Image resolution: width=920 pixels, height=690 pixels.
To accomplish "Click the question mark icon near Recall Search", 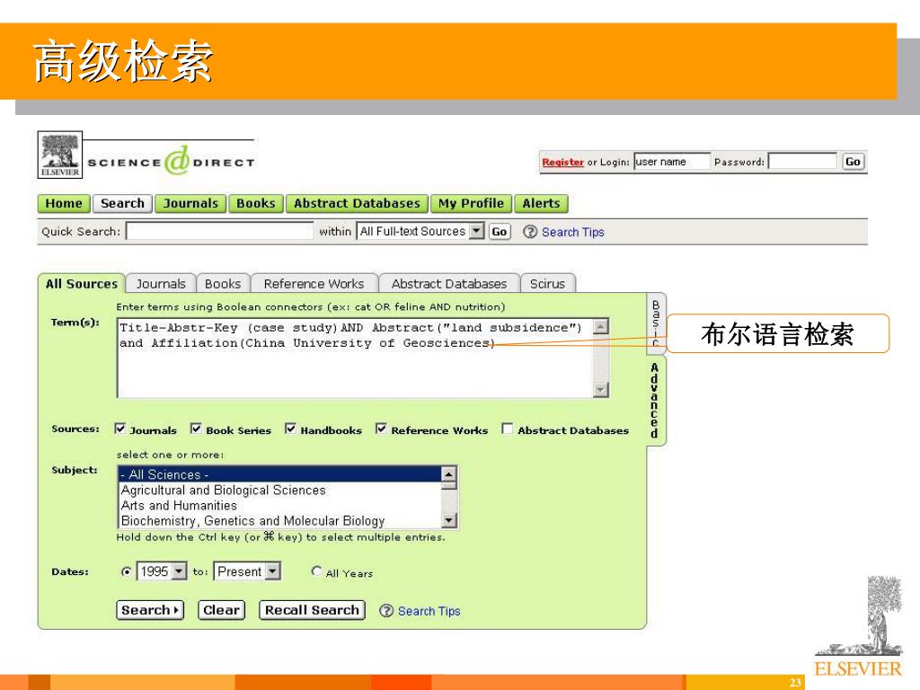I will tap(386, 611).
